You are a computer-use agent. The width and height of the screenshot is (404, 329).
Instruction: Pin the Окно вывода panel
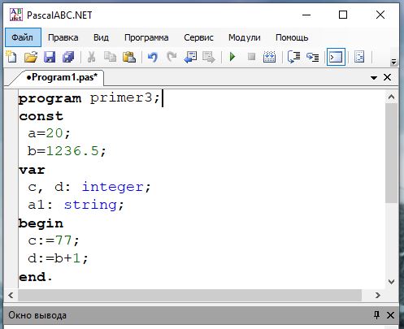[x=376, y=315]
